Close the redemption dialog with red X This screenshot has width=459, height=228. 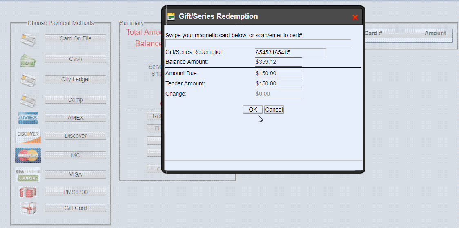coord(355,17)
